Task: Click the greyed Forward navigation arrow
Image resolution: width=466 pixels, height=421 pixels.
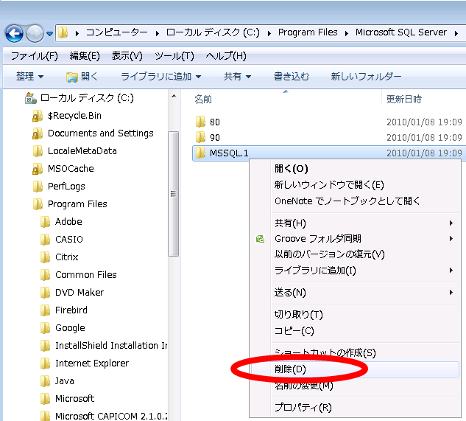Action: click(35, 33)
